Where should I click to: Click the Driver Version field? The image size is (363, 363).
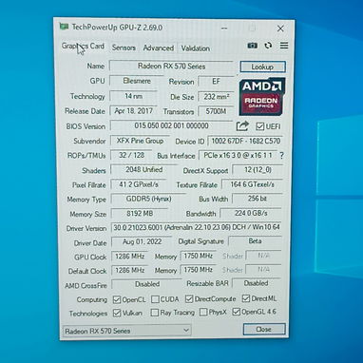pos(197,227)
